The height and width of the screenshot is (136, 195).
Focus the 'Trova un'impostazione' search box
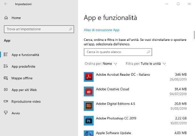tap(39, 29)
